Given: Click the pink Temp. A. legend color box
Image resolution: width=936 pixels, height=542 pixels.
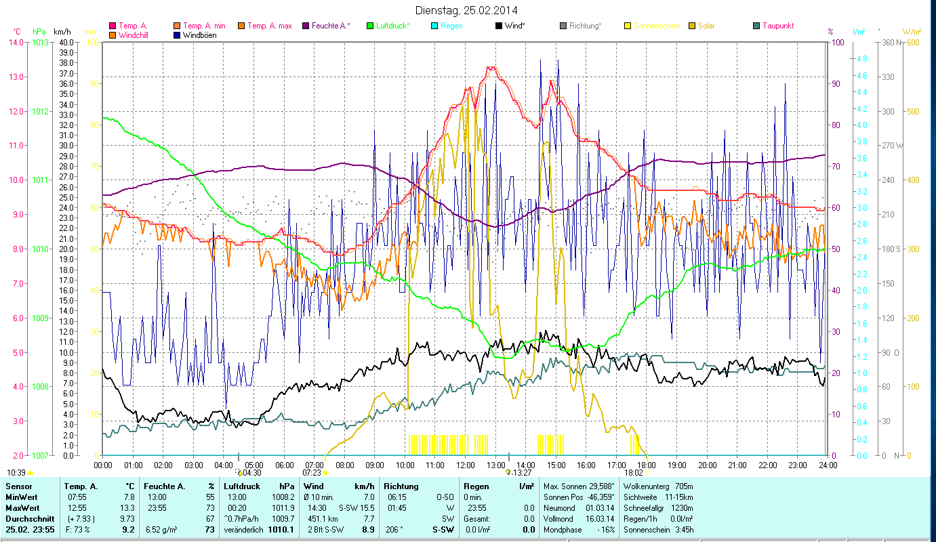Looking at the screenshot, I should click(113, 26).
